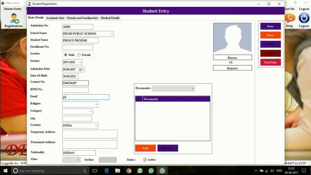Open Google Chrome from the taskbar
This screenshot has height=175, width=311.
[x=129, y=171]
